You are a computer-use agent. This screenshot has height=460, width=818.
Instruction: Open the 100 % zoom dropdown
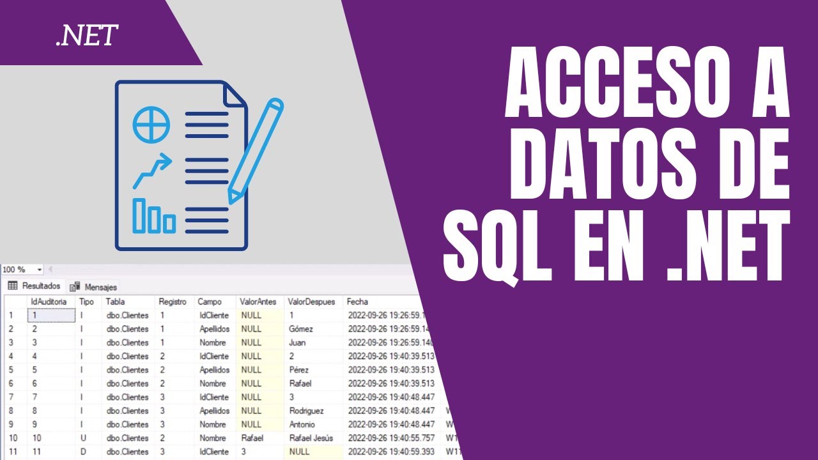click(x=39, y=270)
